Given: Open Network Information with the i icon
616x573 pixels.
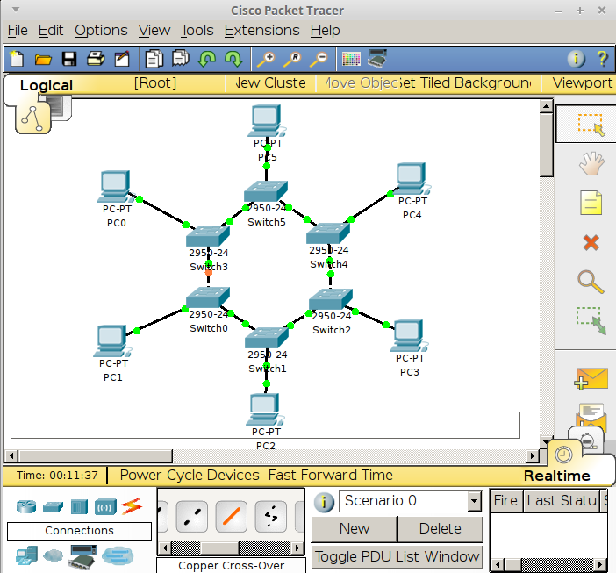Looking at the screenshot, I should pos(576,59).
